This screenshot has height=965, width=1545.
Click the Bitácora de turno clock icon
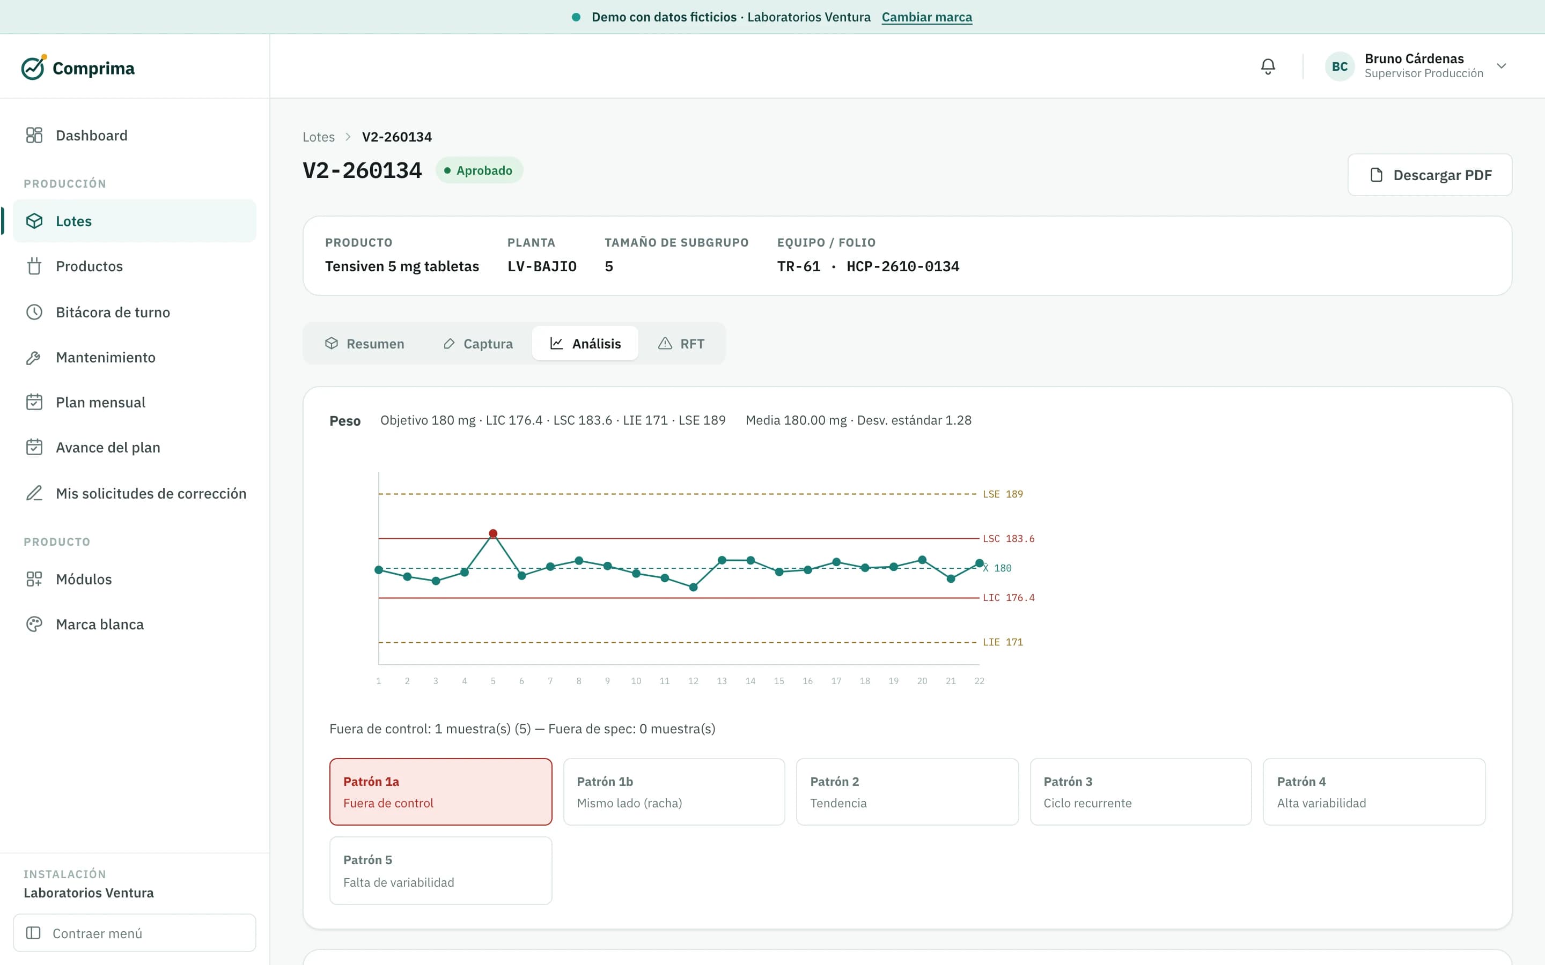[34, 312]
